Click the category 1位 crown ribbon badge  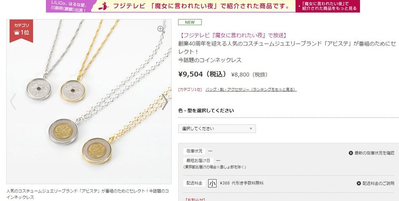pyautogui.click(x=21, y=30)
